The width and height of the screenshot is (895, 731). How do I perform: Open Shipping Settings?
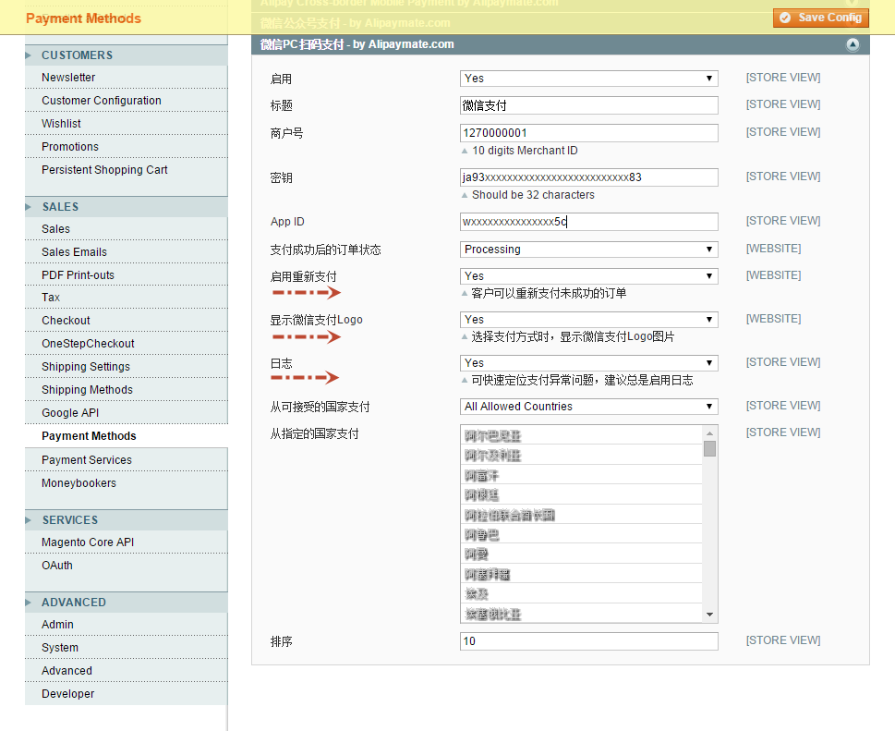[86, 367]
